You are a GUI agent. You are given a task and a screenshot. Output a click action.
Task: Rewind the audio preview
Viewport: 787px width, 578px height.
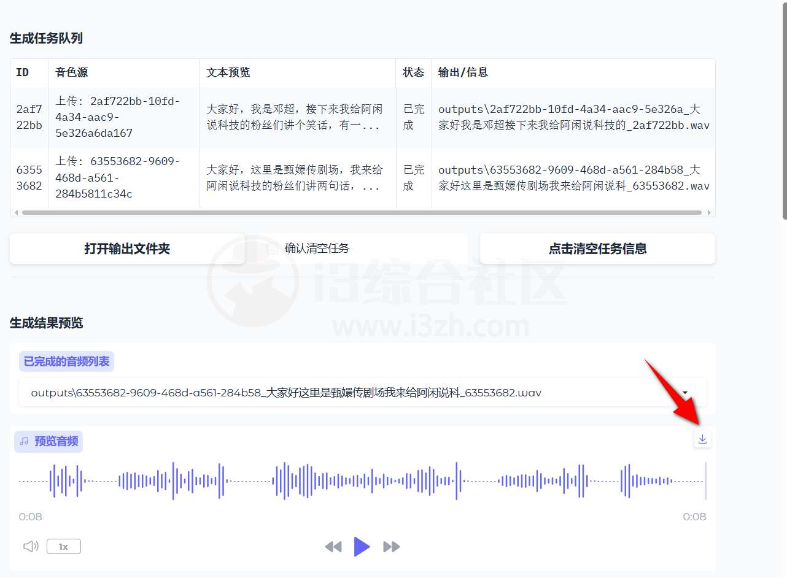[333, 547]
